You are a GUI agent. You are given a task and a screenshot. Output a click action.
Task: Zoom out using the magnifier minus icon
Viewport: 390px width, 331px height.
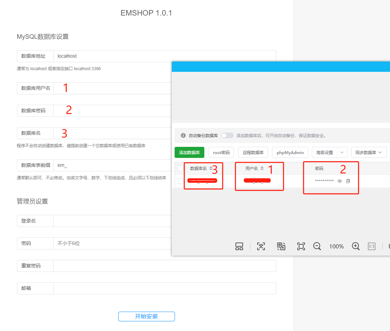point(317,246)
